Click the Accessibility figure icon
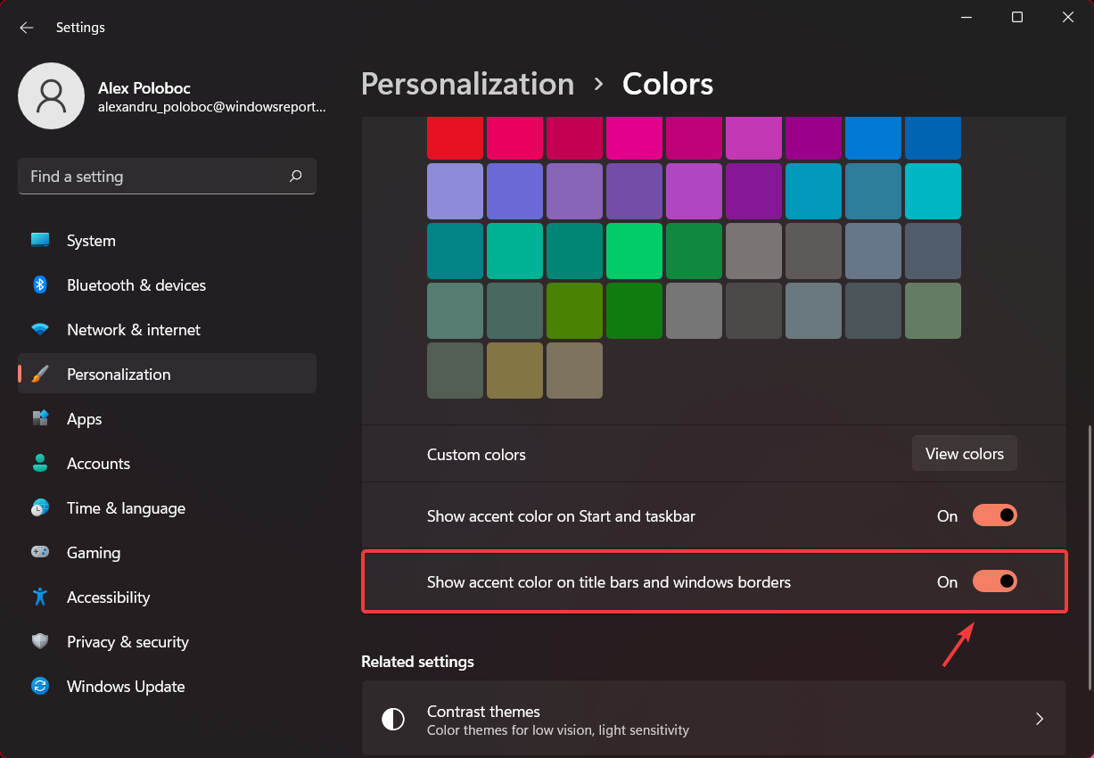This screenshot has height=758, width=1094. coord(40,597)
